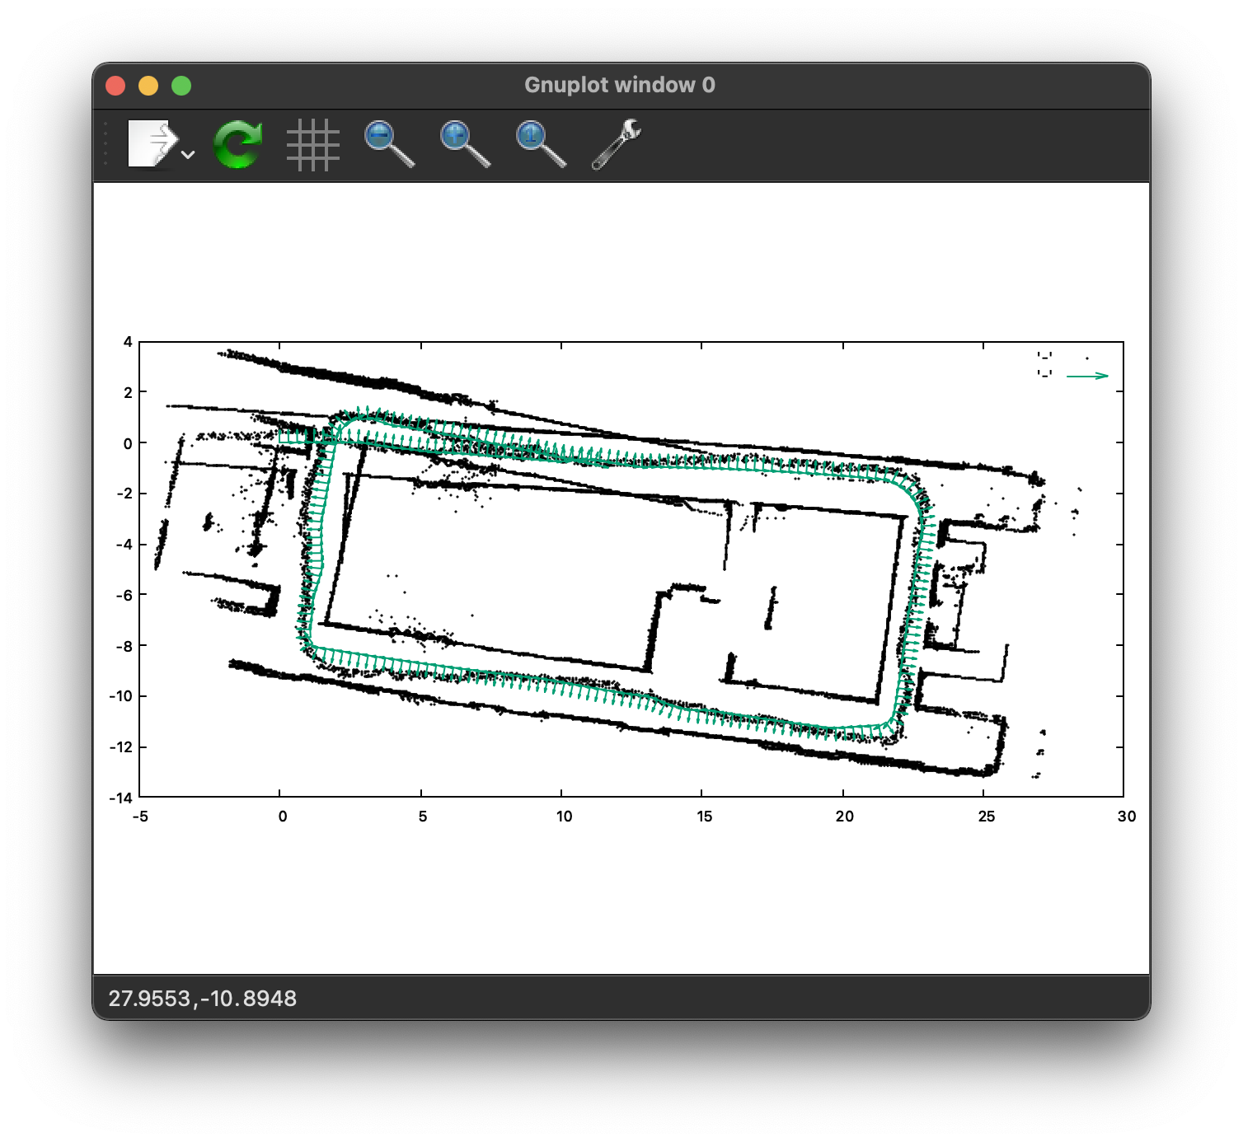The height and width of the screenshot is (1142, 1243).
Task: Click the yellow minimize window button
Action: point(148,86)
